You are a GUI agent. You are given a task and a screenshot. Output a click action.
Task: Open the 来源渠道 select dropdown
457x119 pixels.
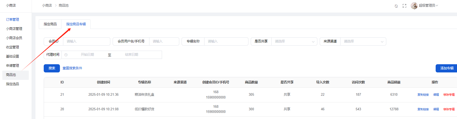(363, 41)
